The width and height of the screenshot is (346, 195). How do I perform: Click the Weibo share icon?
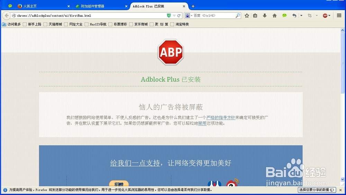233,183
